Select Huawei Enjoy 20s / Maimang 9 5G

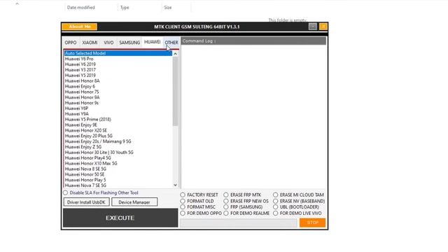pyautogui.click(x=118, y=141)
